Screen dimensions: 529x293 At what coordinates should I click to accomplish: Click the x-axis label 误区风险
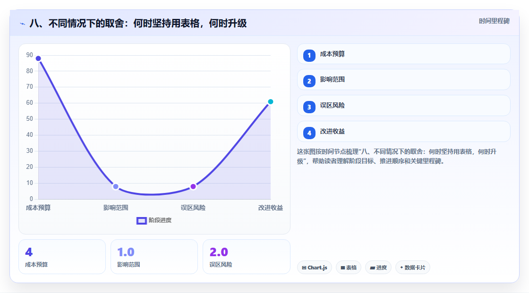tap(193, 208)
